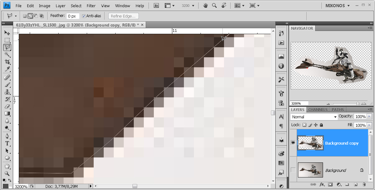This screenshot has height=190, width=375.
Task: Switch to the Paths tab
Action: pyautogui.click(x=338, y=110)
